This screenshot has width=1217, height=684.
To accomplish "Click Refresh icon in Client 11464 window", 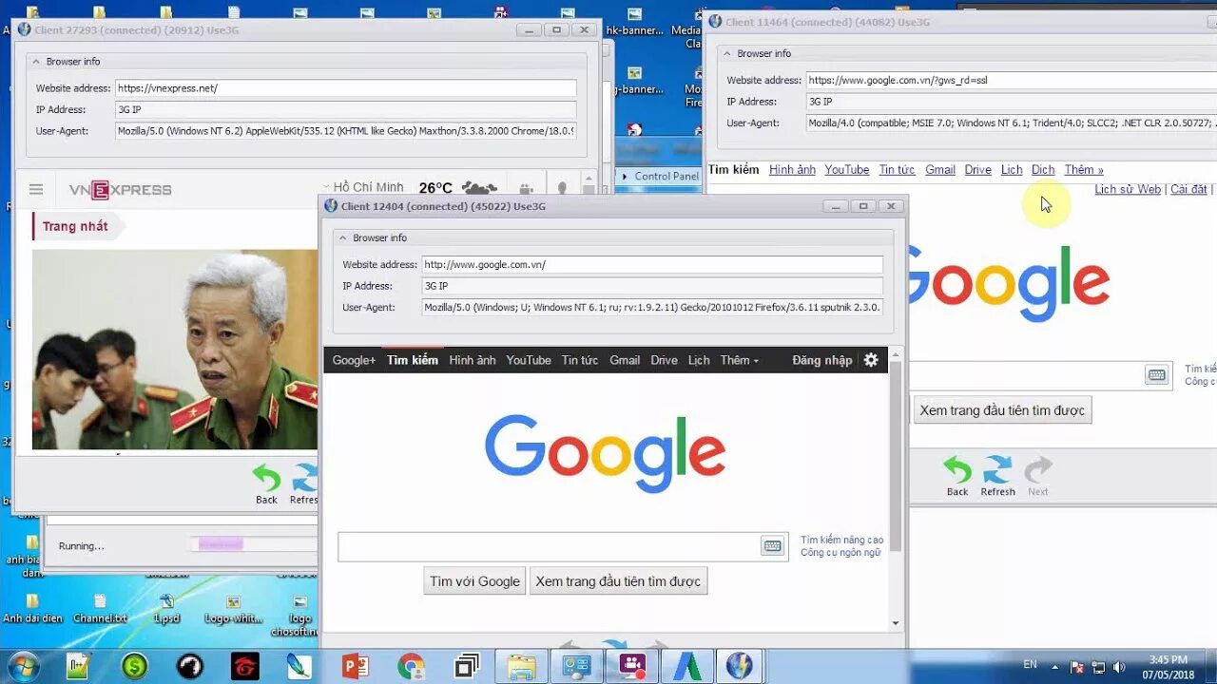I will coord(997,469).
